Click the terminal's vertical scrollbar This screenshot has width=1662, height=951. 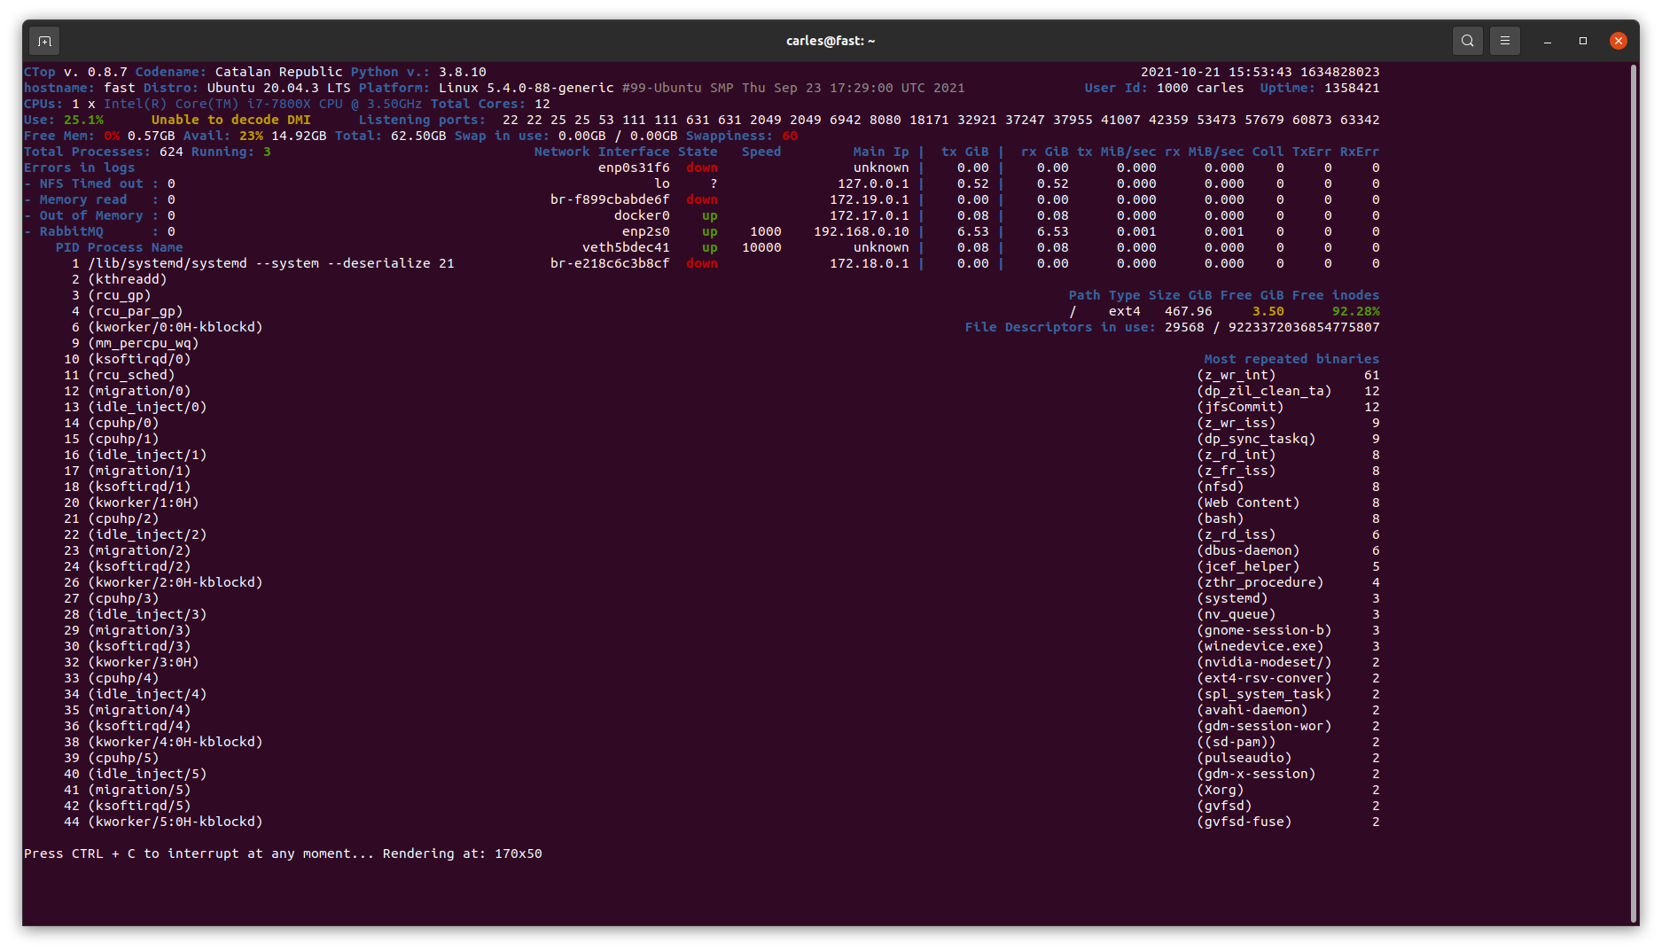point(1633,492)
